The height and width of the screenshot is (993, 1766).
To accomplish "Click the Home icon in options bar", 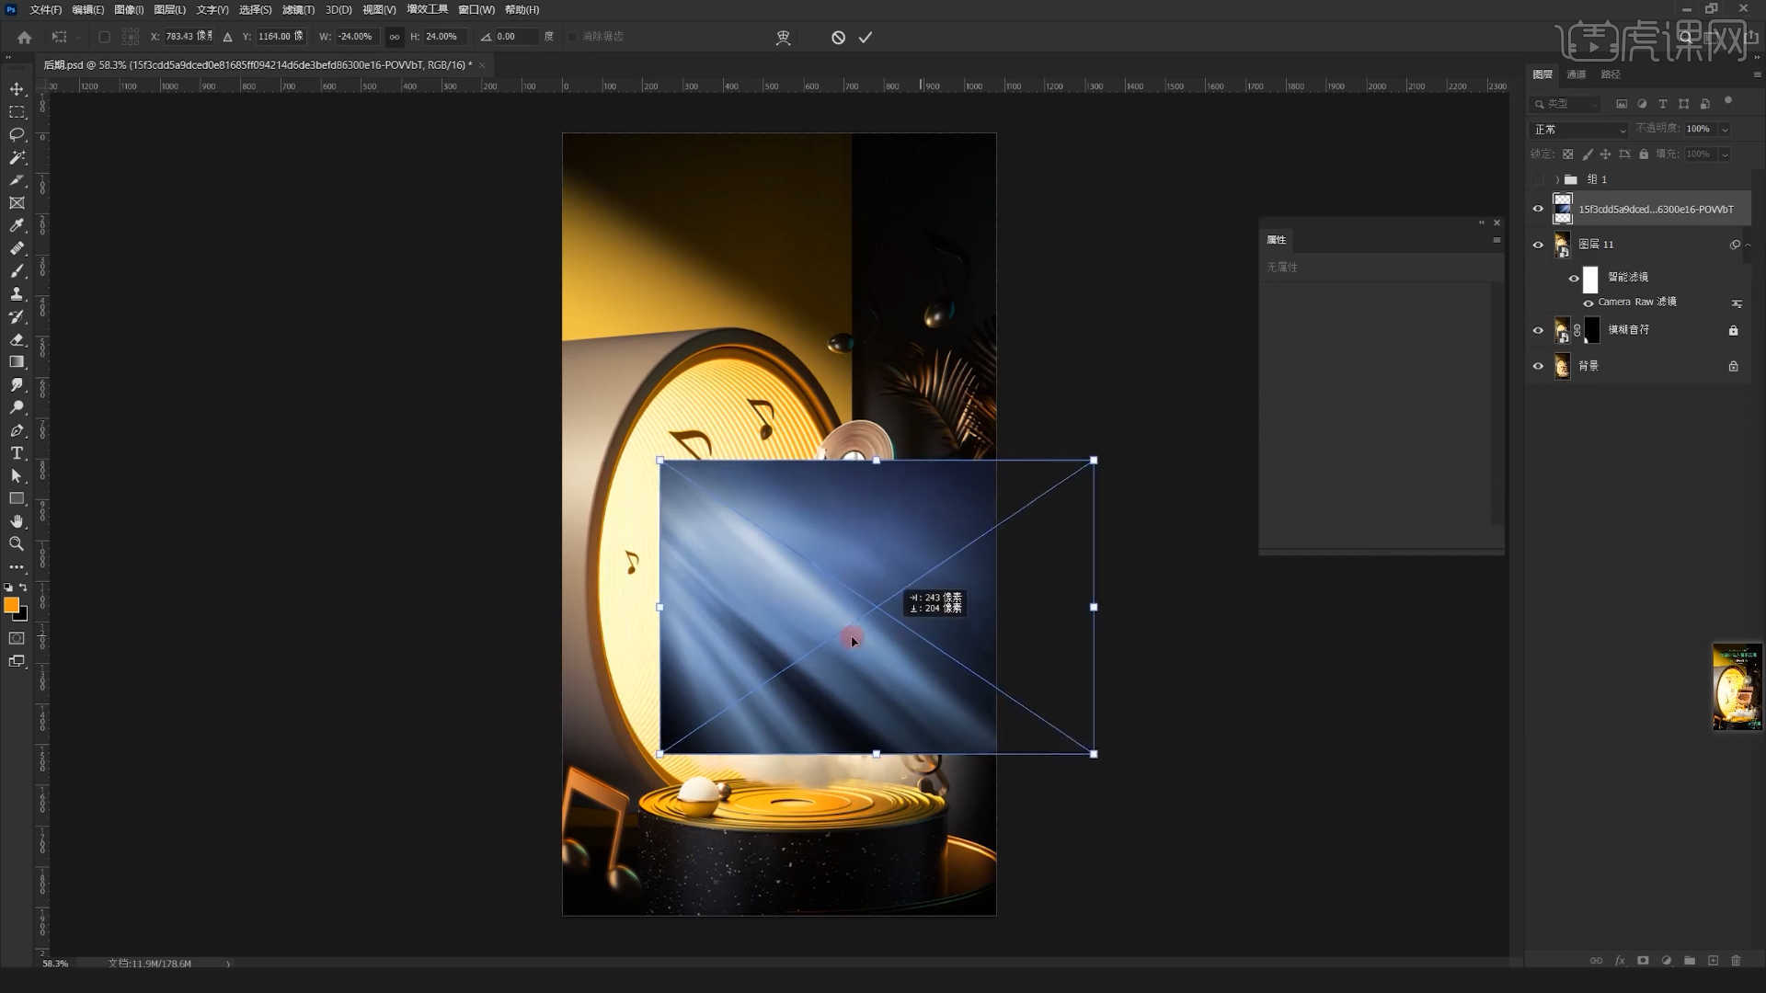I will 25,38.
